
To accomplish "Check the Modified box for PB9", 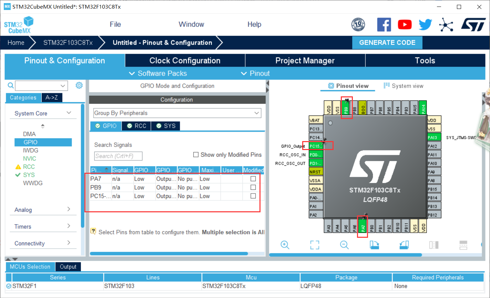I will click(x=253, y=187).
